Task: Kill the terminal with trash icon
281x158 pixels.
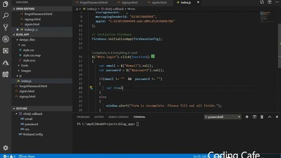Action: point(262,117)
